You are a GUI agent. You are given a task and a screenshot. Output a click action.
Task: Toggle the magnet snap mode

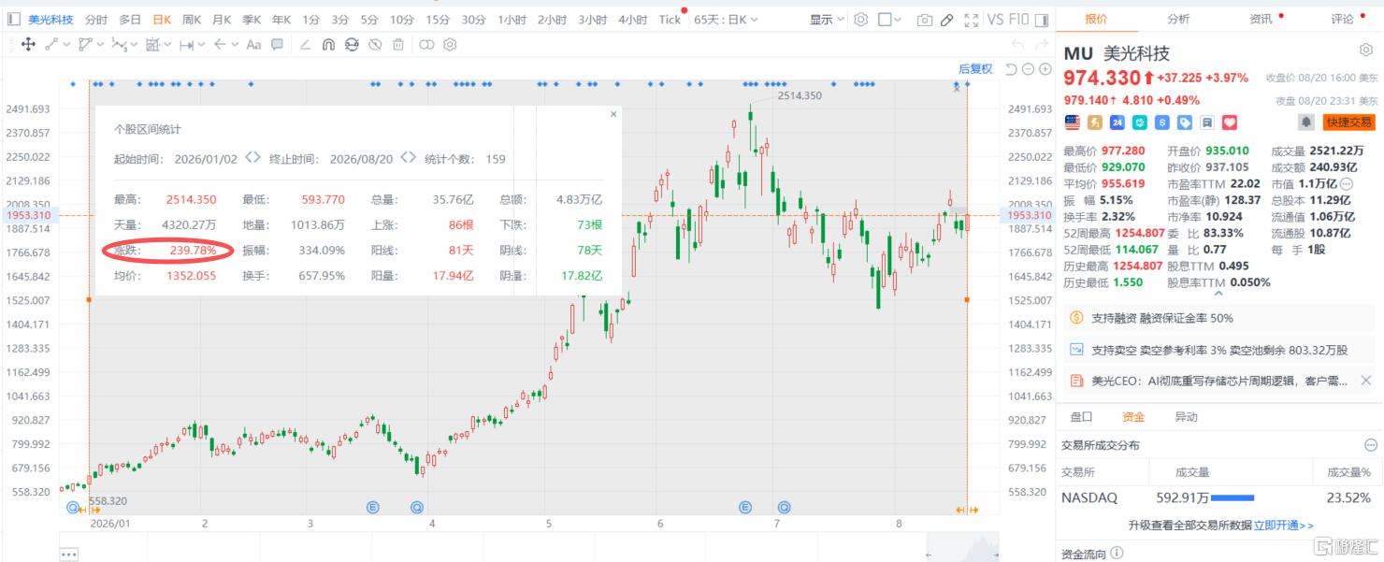pyautogui.click(x=328, y=44)
